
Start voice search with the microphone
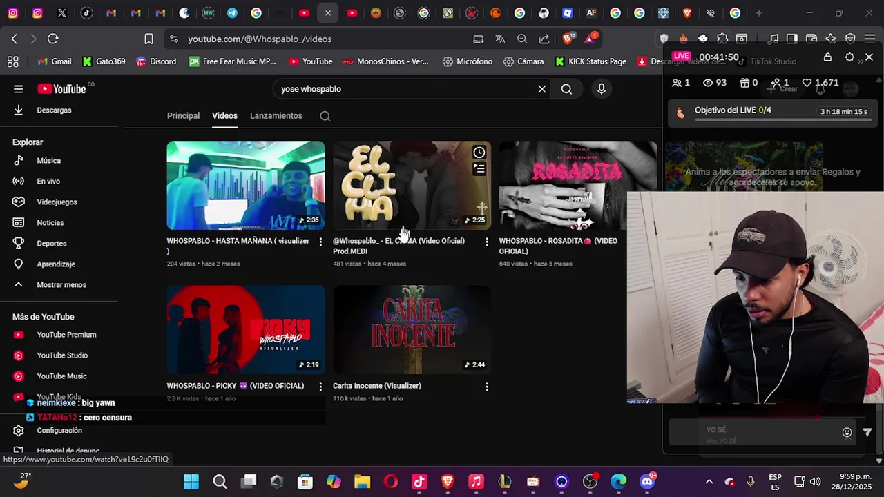point(602,89)
